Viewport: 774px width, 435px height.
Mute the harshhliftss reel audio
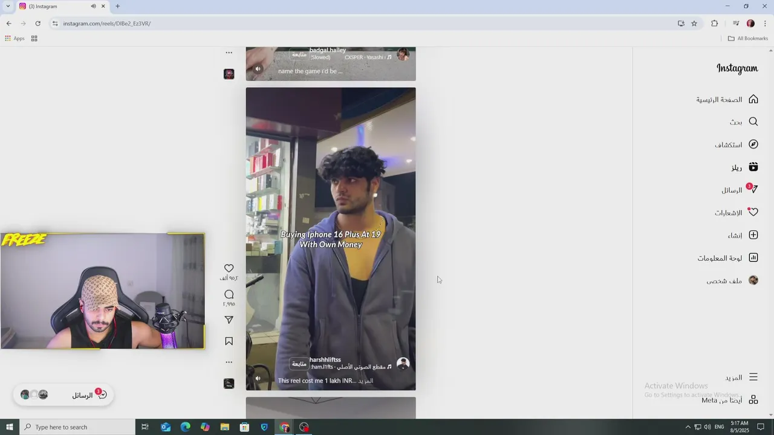point(258,378)
